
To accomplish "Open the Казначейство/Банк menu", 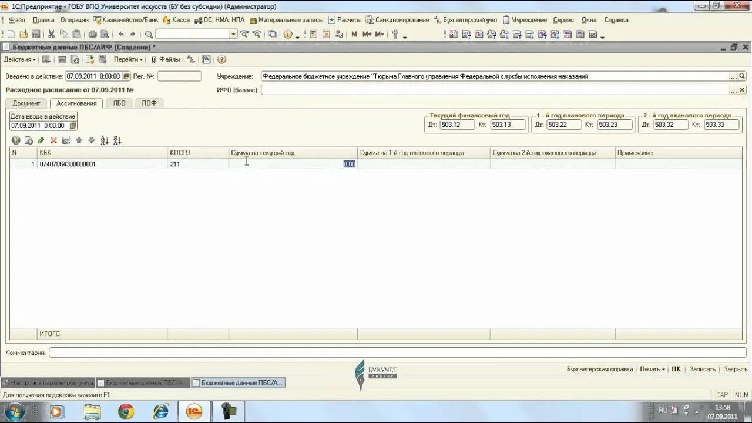I will [x=125, y=20].
